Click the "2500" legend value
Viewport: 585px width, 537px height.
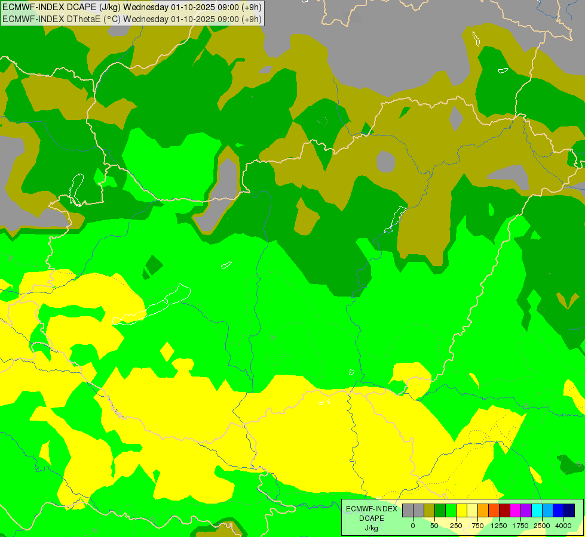point(542,526)
